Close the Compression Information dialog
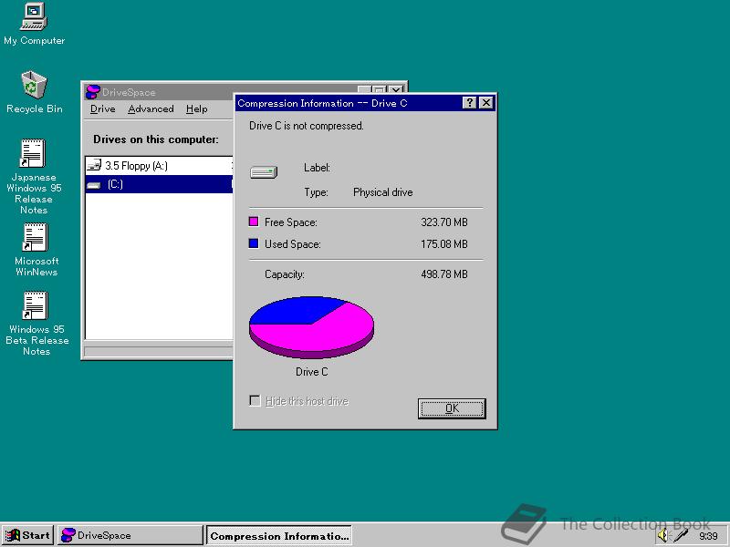Viewport: 730px width, 547px height. [486, 103]
